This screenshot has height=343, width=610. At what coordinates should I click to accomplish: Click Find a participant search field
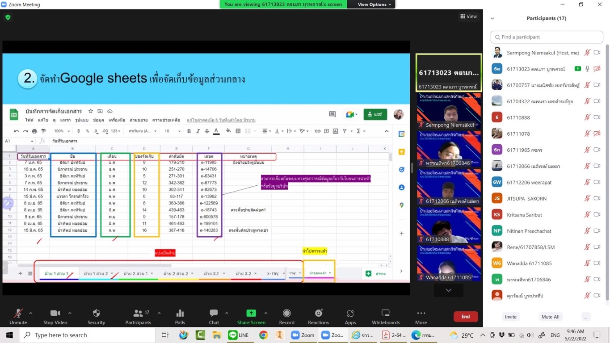click(547, 37)
